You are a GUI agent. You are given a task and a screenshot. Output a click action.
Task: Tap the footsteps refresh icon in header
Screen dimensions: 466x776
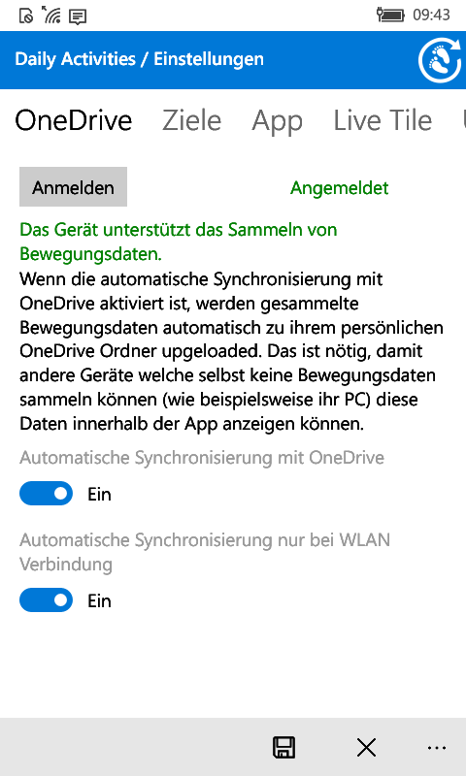tap(440, 60)
